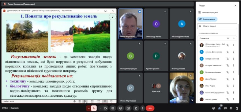
Task: Open the Ще 6 осіб tile
Action: 156,88
